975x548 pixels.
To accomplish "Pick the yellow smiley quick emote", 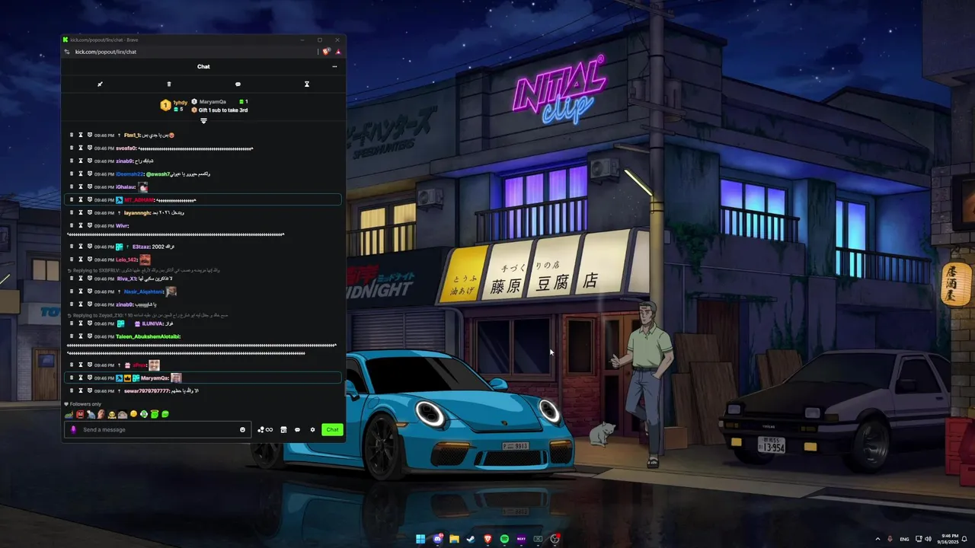I will (x=133, y=414).
